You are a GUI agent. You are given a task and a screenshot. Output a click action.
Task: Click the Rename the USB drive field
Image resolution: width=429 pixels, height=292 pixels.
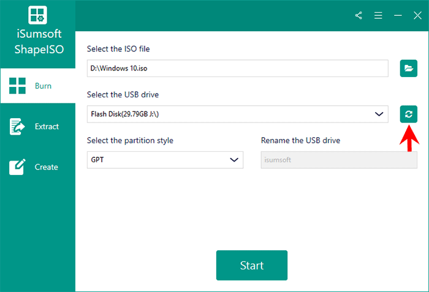pos(339,160)
